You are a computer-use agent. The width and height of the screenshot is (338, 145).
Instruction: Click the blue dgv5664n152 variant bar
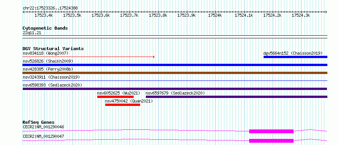pyautogui.click(x=295, y=57)
